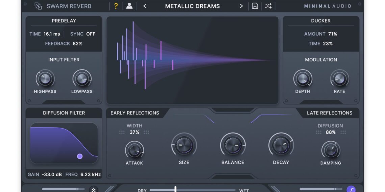The height and width of the screenshot is (192, 385).
Task: Click the diffusion filter purple node
Action: [80, 156]
